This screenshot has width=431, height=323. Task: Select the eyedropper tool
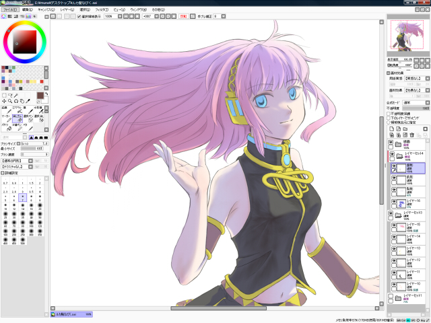pyautogui.click(x=28, y=101)
